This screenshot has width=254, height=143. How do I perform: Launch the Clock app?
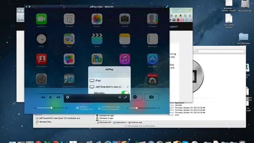41,39
